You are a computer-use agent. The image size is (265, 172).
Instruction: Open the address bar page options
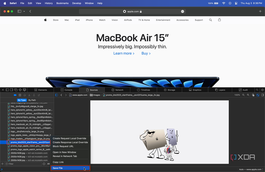tap(182, 12)
